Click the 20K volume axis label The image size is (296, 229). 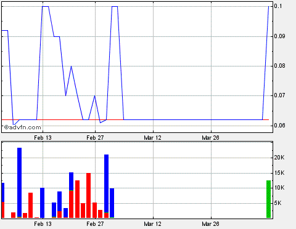click(279, 158)
